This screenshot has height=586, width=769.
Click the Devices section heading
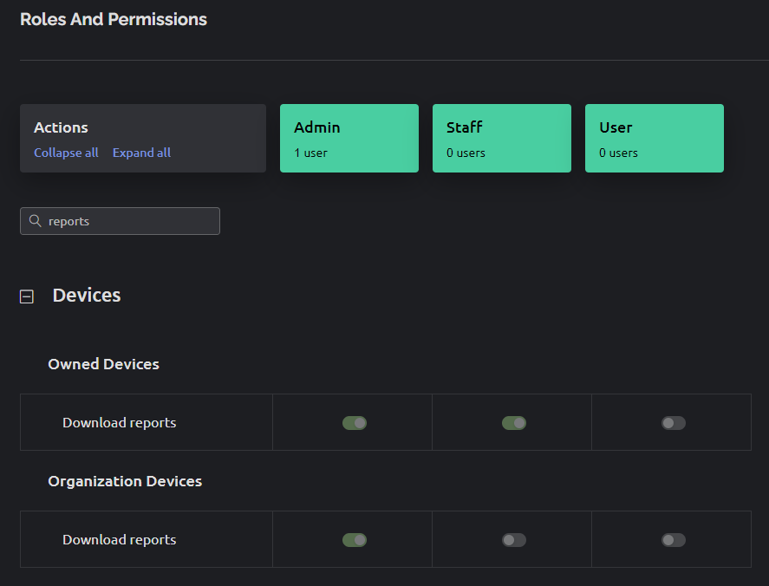click(87, 296)
